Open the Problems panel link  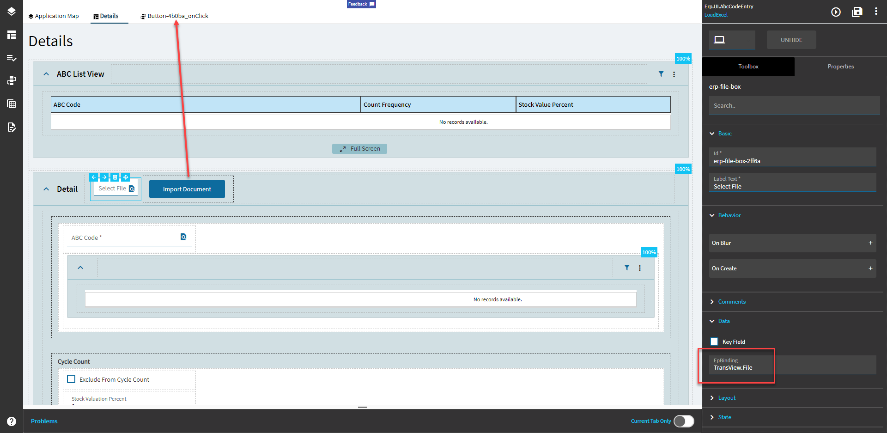tap(44, 421)
